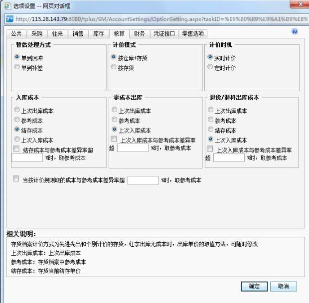Click the T+ icon in address bar
The image size is (309, 303).
click(9, 19)
